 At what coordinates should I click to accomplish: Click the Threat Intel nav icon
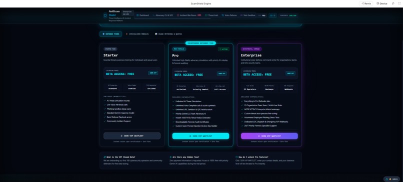click(206, 15)
